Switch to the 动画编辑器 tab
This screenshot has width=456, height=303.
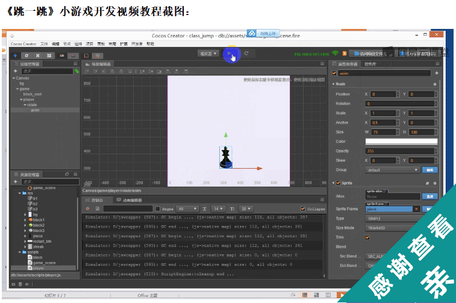click(130, 200)
